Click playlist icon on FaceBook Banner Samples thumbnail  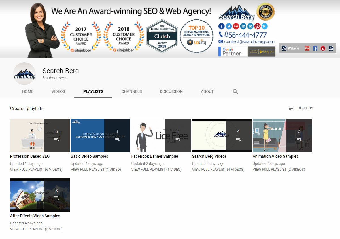point(178,139)
